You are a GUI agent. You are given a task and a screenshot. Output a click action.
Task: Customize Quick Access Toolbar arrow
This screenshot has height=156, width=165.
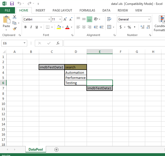[x=38, y=4]
